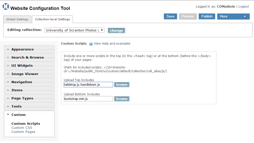Expand the Tools section

[29, 106]
